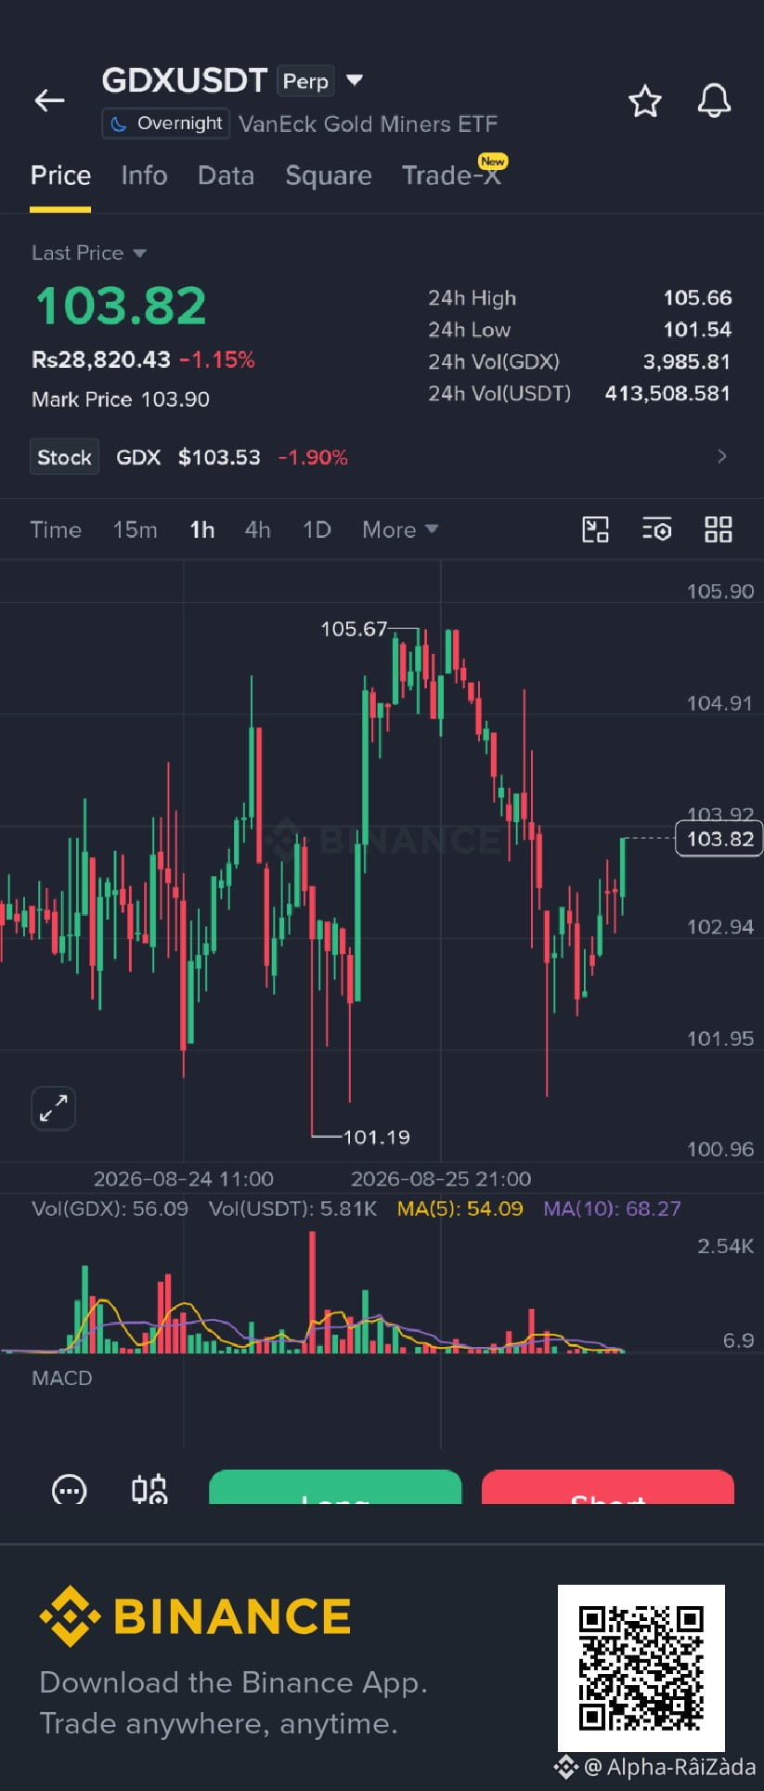Image resolution: width=764 pixels, height=1791 pixels.
Task: Open the Last Price type dropdown
Action: pyautogui.click(x=89, y=253)
